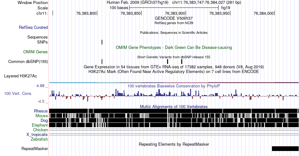
Task: Click the H3K27Ac Mark ENCODE track title
Action: (x=174, y=71)
